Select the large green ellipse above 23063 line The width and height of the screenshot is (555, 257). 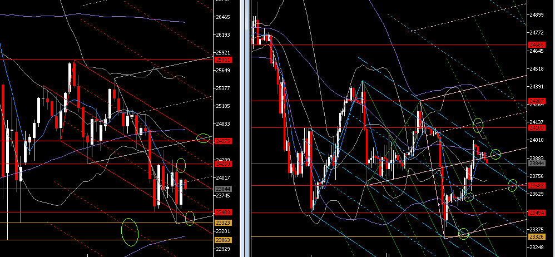(130, 232)
